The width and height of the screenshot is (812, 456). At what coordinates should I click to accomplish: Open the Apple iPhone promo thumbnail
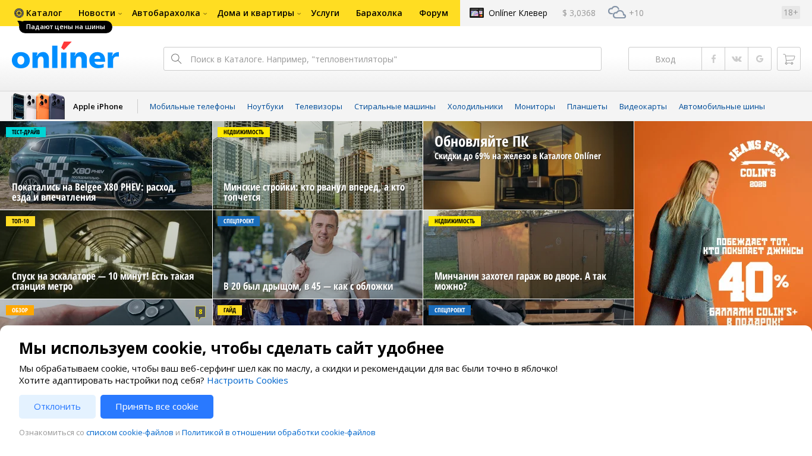click(38, 106)
